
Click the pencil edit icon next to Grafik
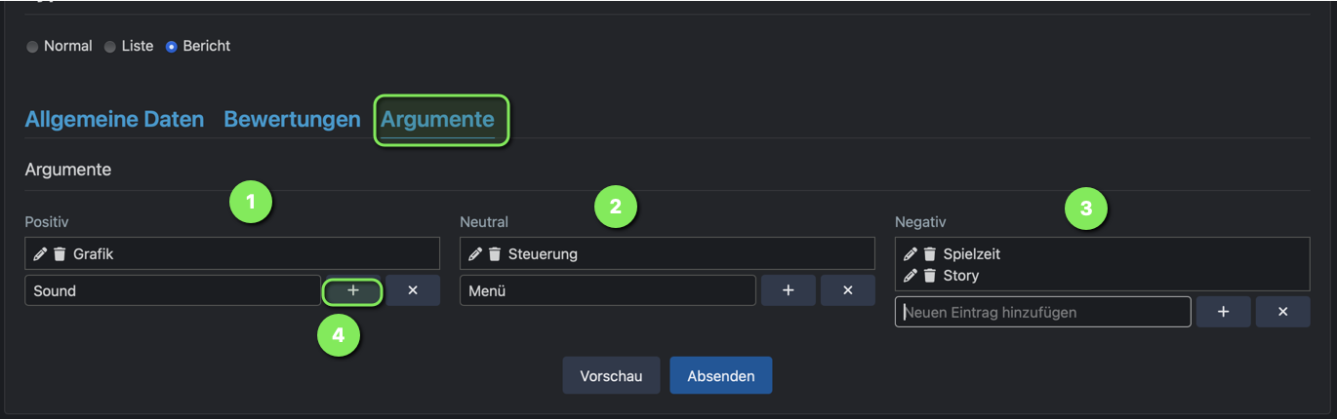click(40, 254)
